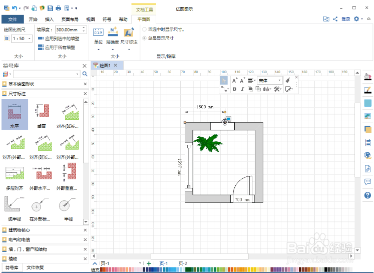Click 应用于所有墙壁 button
The height and width of the screenshot is (273, 374).
point(57,47)
